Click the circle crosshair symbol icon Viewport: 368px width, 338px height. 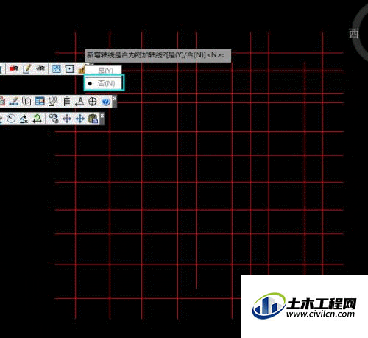(x=93, y=102)
